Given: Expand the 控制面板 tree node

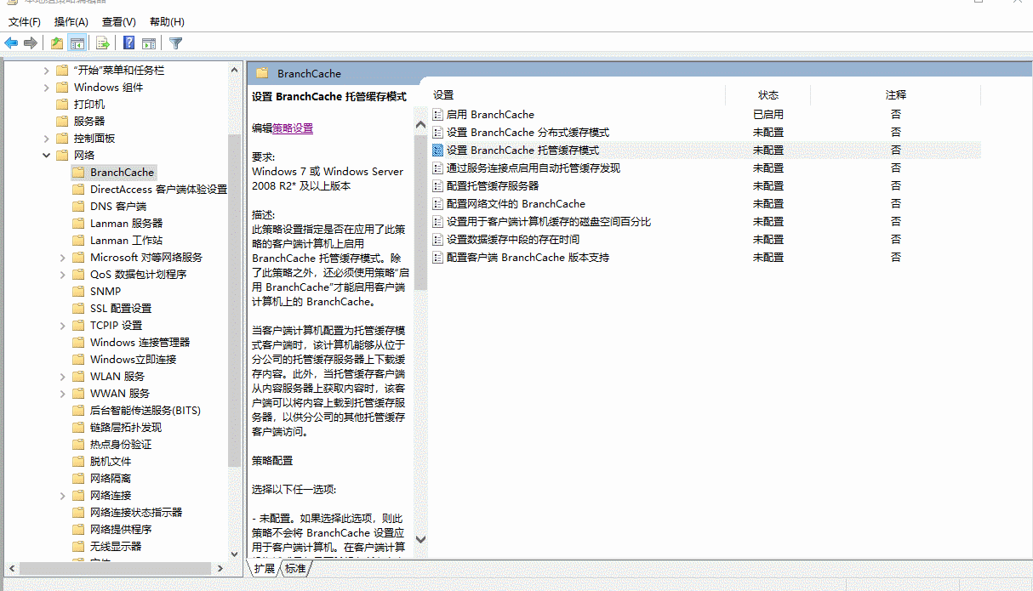Looking at the screenshot, I should [47, 138].
